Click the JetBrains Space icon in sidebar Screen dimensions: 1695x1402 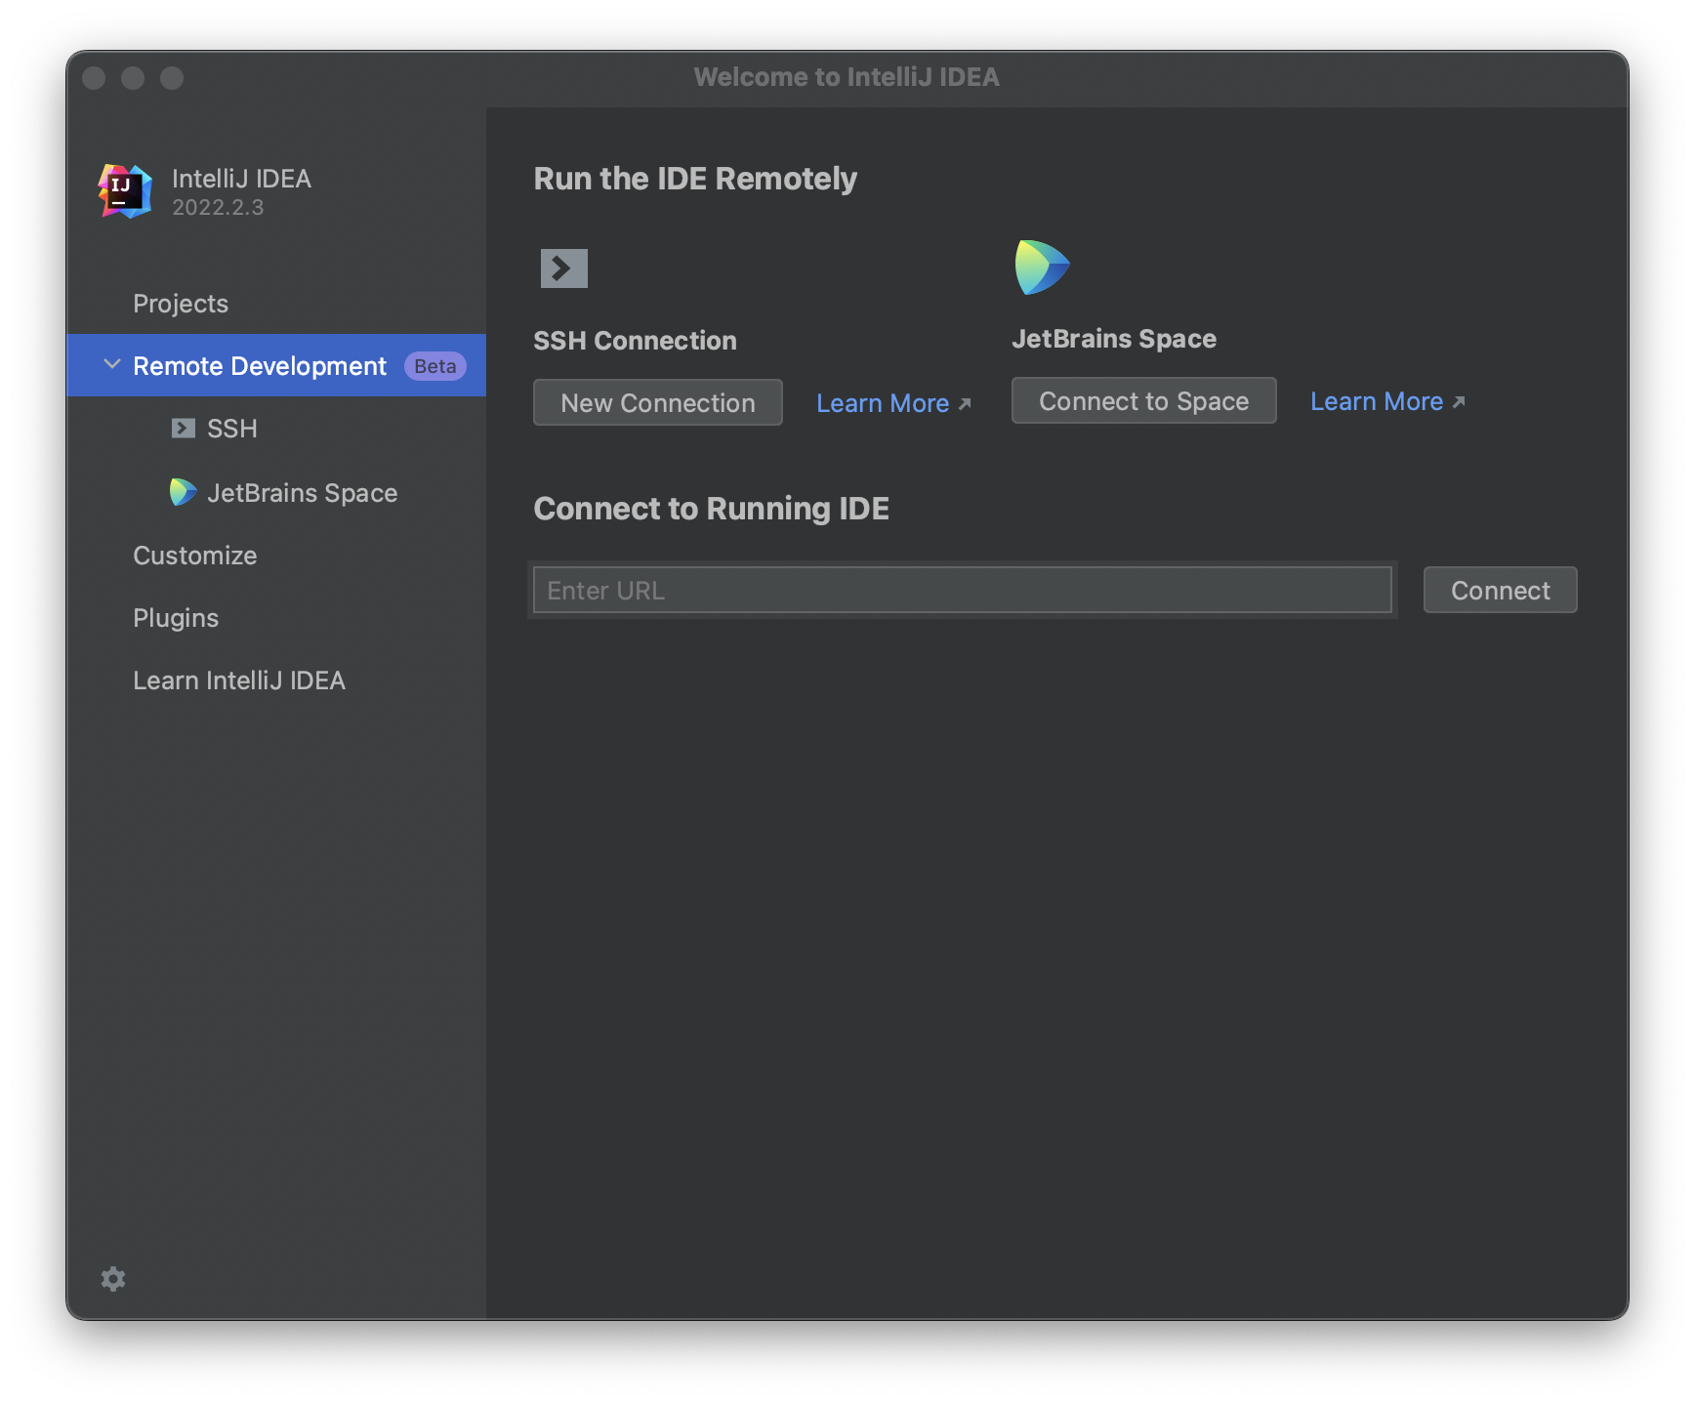183,492
